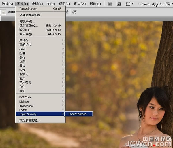Expand the 画笔描边 submenu
This screenshot has width=173, height=148.
[x=40, y=45]
